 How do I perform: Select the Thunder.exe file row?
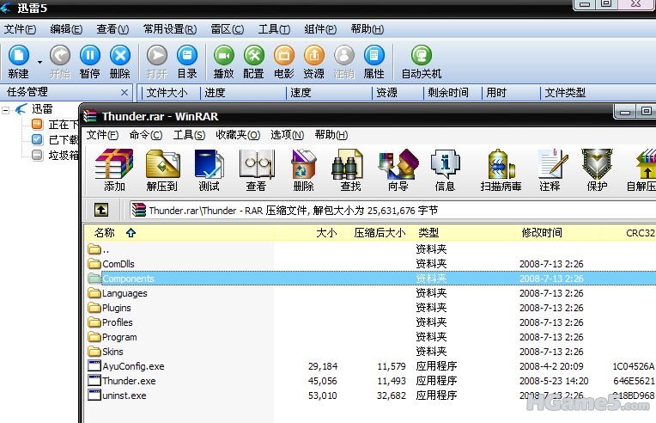coord(370,381)
